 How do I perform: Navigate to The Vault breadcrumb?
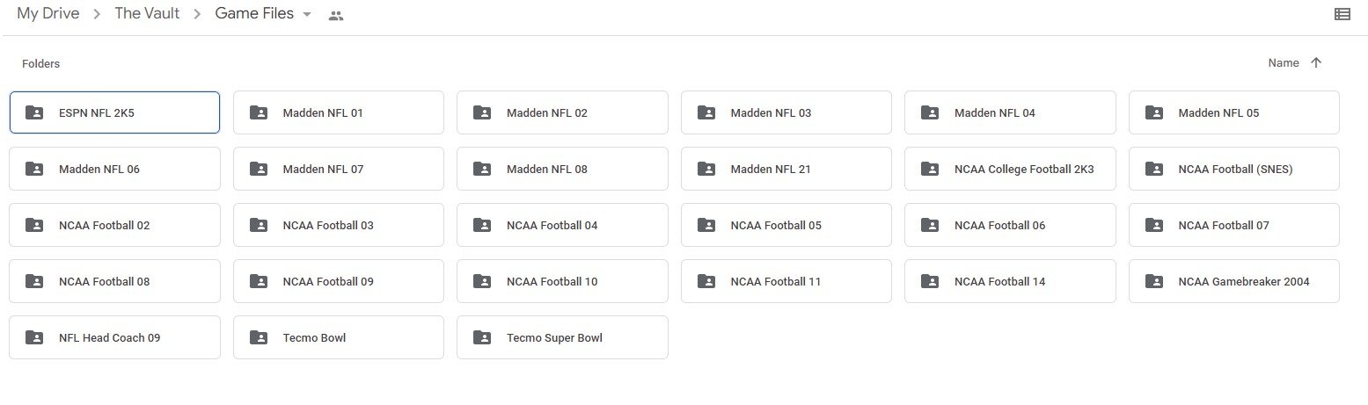point(147,14)
